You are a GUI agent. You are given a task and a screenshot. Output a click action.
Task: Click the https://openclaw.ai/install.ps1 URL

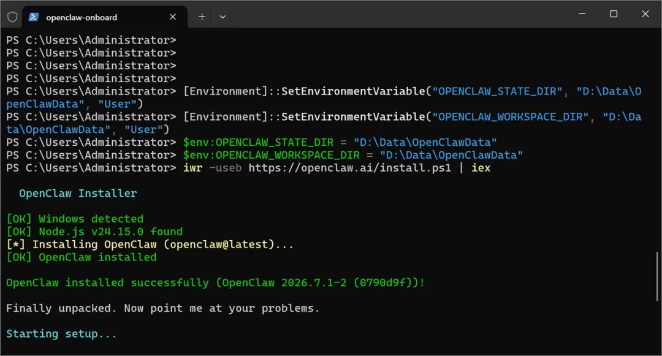pos(349,168)
